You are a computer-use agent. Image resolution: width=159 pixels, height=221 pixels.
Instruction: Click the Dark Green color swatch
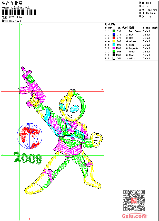point(114,31)
